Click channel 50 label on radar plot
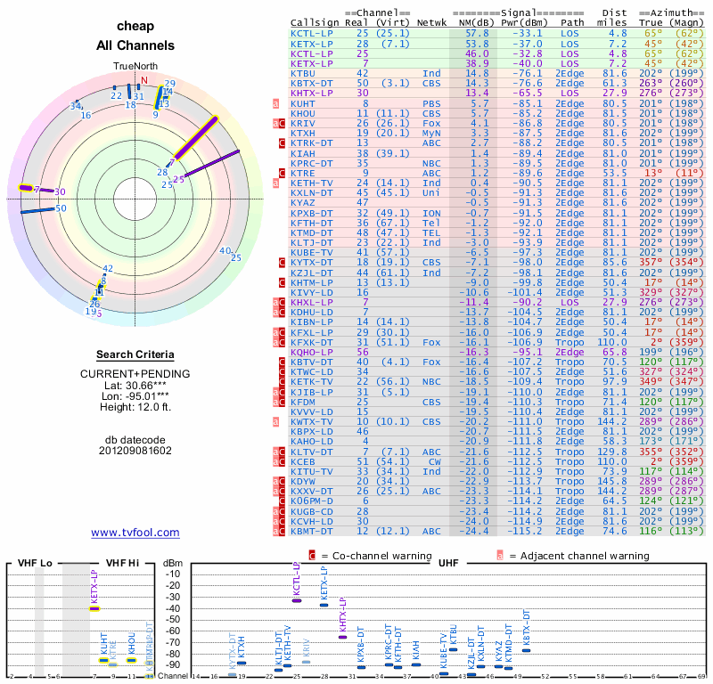 61,208
